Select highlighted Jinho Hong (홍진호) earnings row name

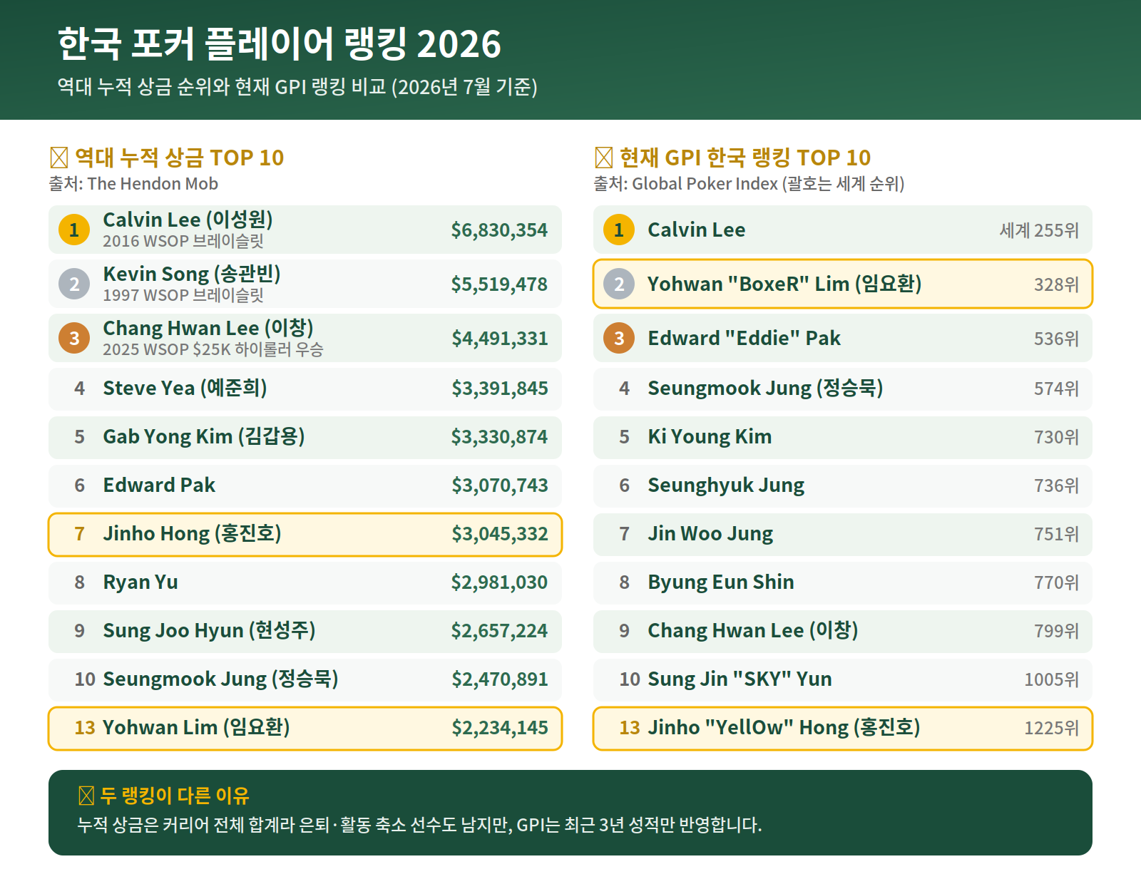pyautogui.click(x=193, y=534)
